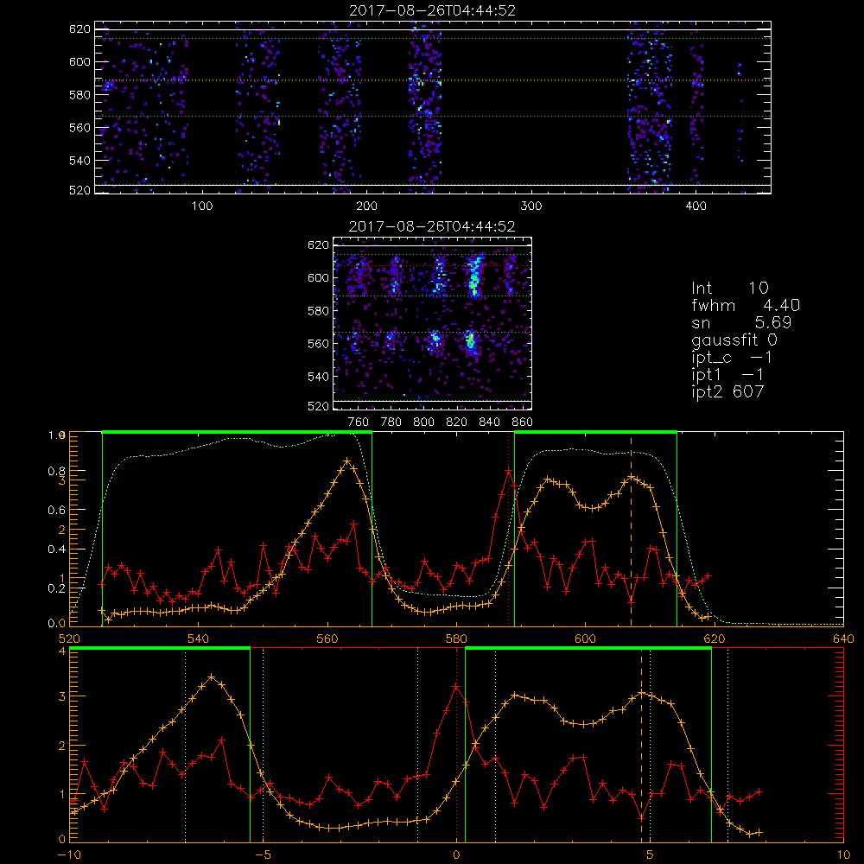
Task: Click the white y-axis label '0.6'
Action: coord(56,511)
